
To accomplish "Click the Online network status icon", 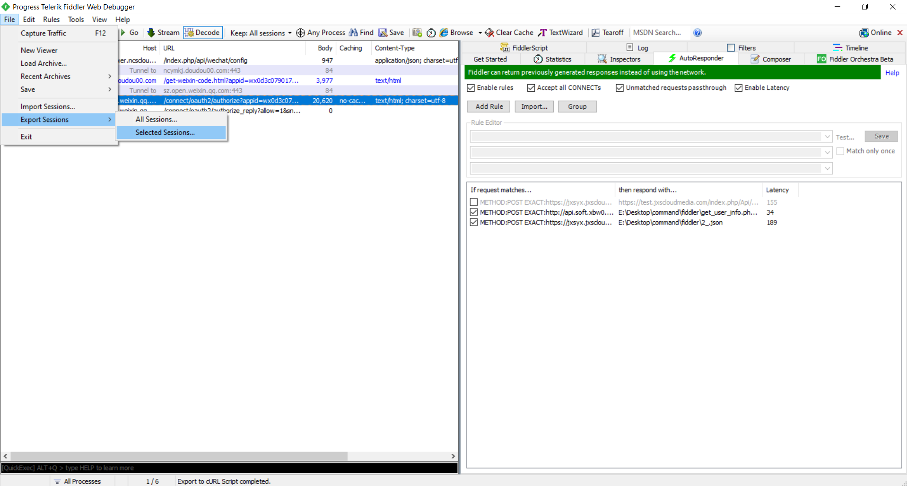I will pyautogui.click(x=864, y=33).
